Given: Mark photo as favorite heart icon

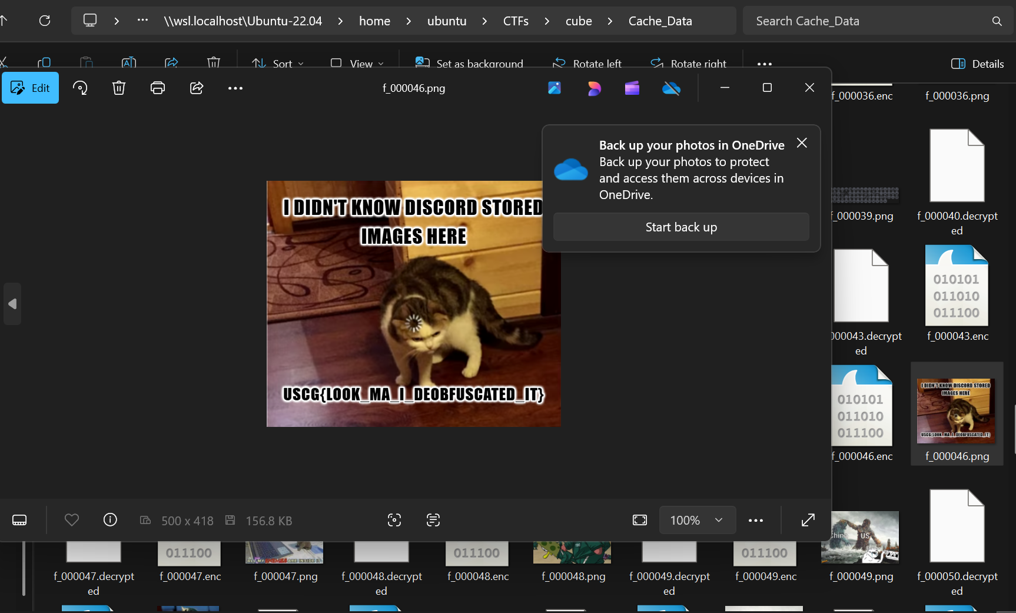Looking at the screenshot, I should click(x=72, y=520).
